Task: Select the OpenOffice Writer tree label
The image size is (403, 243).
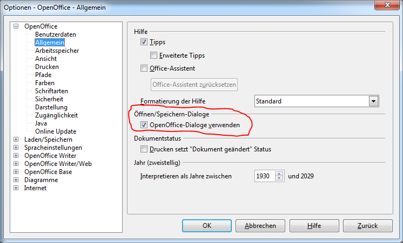Action: [50, 156]
